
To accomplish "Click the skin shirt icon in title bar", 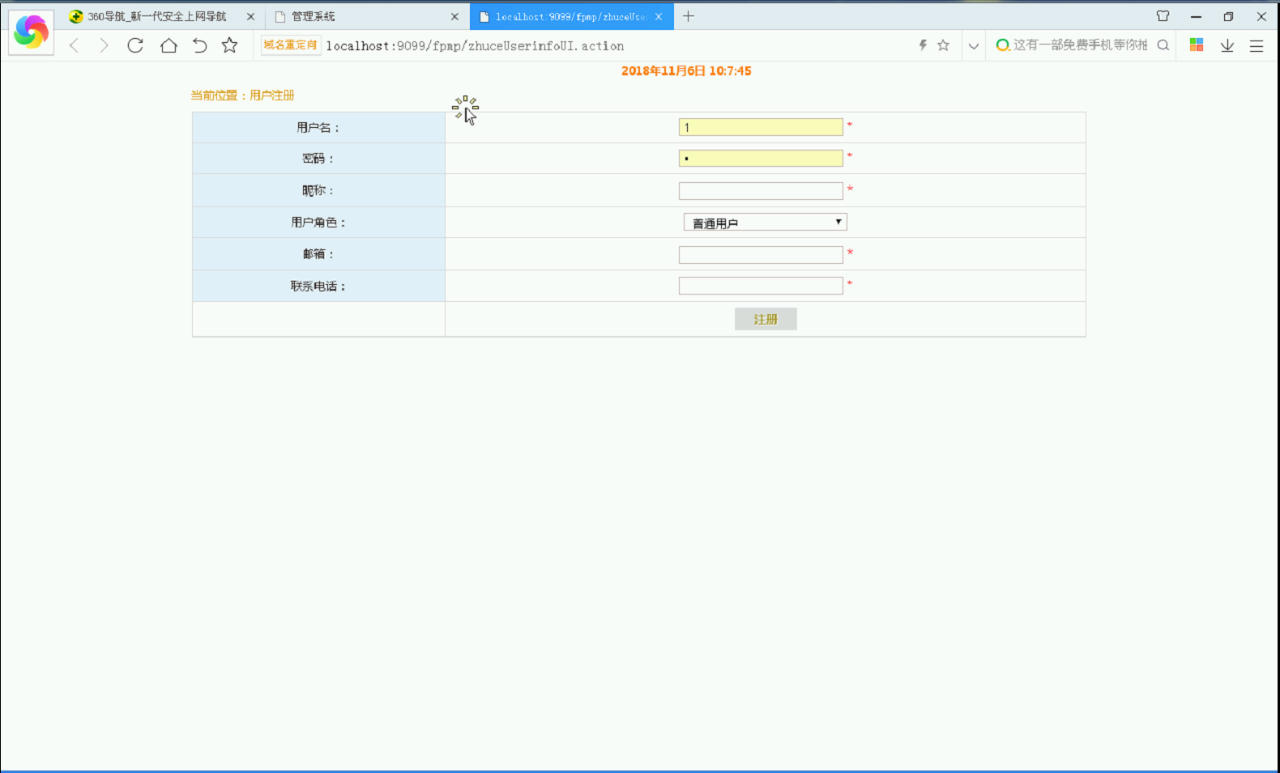I will click(x=1163, y=16).
